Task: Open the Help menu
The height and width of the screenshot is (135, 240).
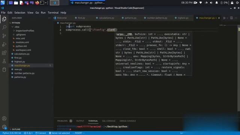Action: [x=63, y=13]
